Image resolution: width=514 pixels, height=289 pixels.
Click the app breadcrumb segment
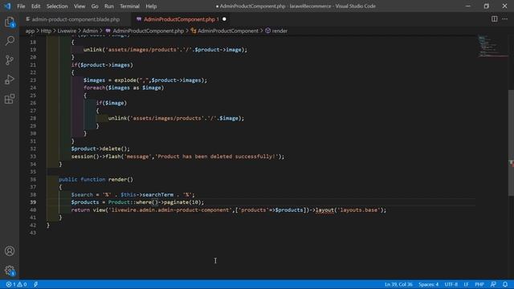click(30, 31)
